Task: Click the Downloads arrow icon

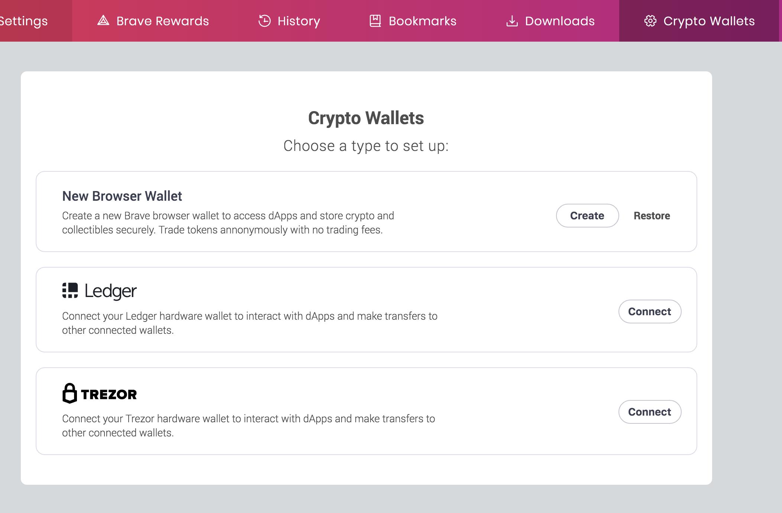Action: point(512,21)
